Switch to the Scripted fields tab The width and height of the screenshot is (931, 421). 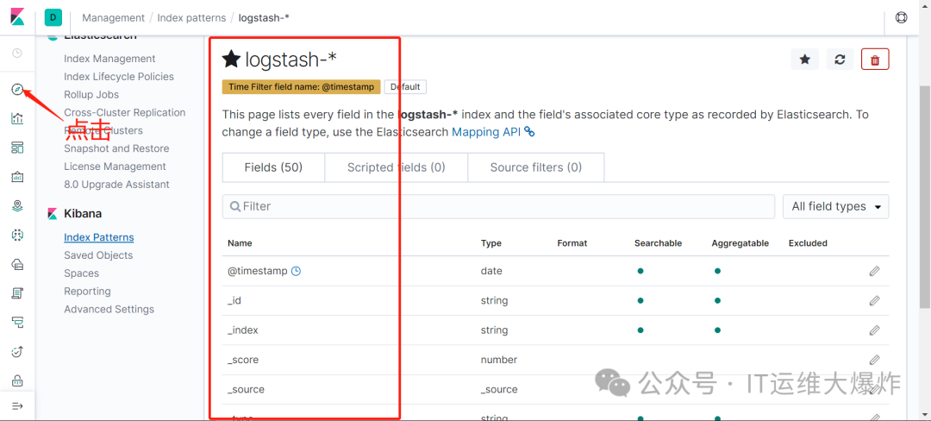pos(396,167)
